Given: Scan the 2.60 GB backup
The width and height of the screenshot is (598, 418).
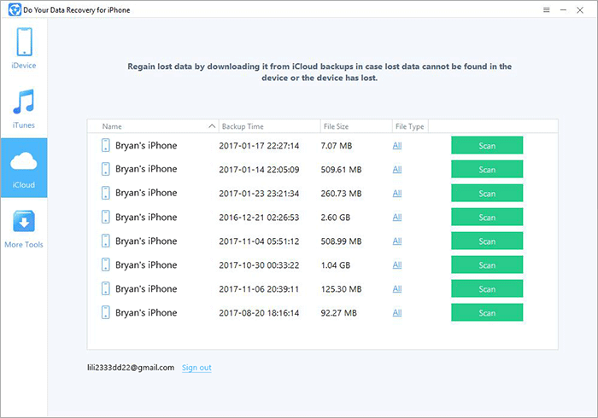Looking at the screenshot, I should click(487, 217).
